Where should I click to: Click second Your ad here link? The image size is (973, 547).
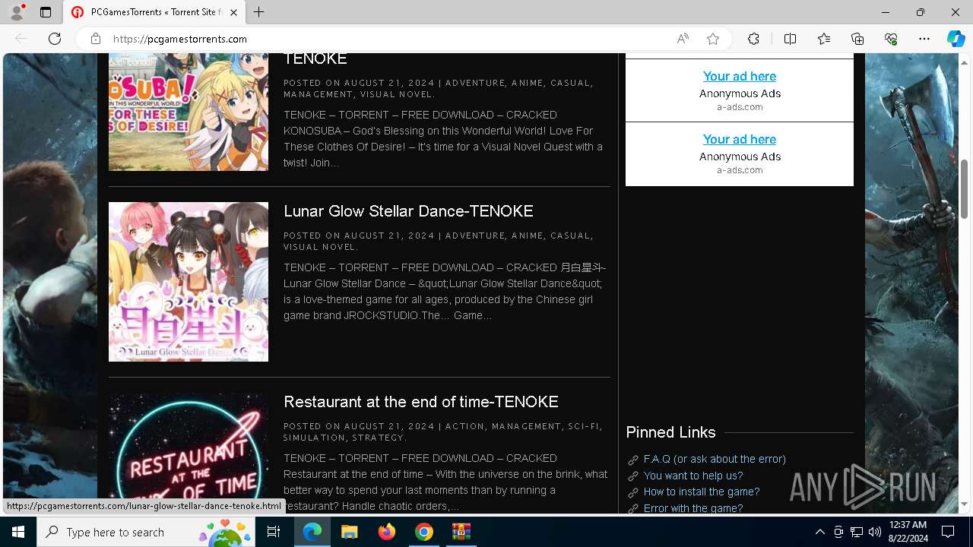tap(740, 139)
